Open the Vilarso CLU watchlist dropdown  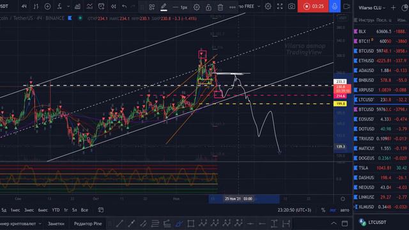(x=372, y=8)
